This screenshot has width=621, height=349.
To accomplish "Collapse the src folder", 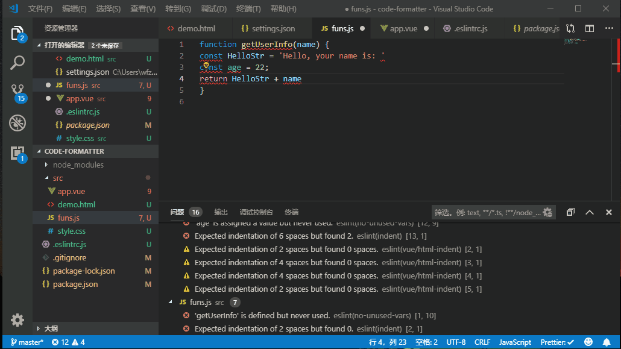I will click(x=95, y=178).
